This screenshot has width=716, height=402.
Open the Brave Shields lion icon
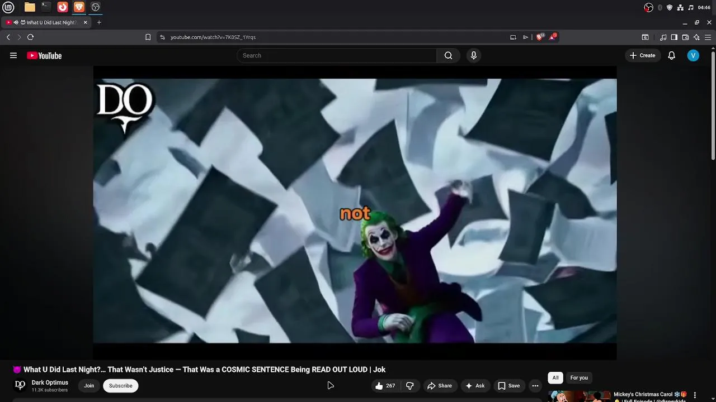[x=540, y=37]
